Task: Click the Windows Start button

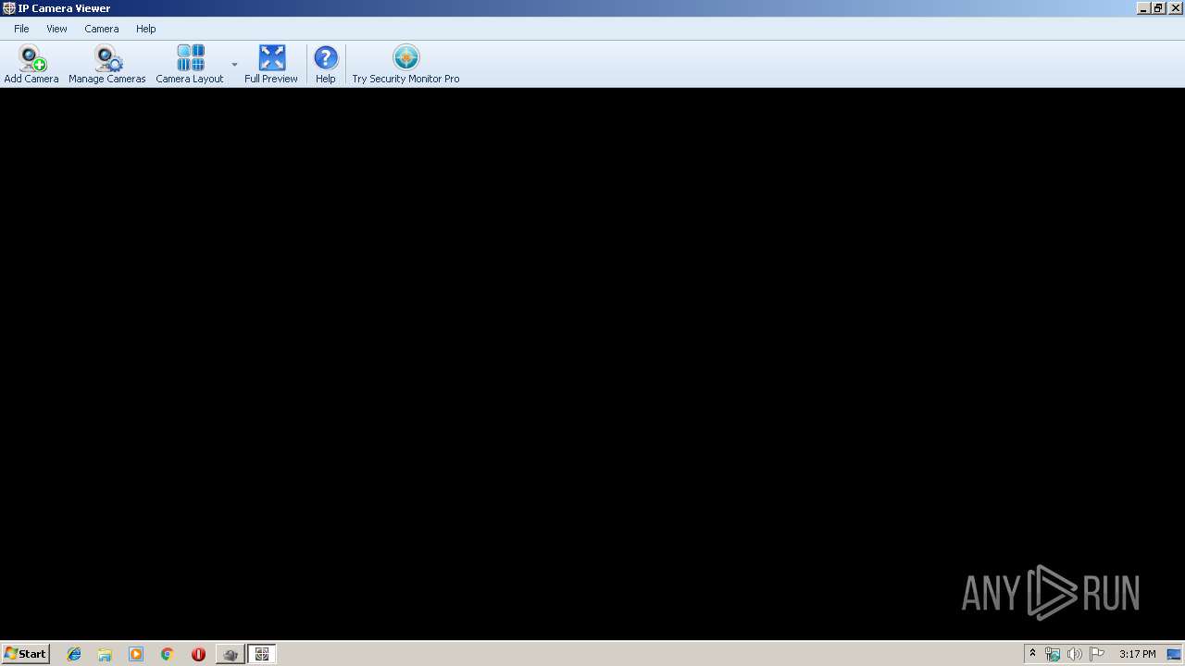Action: (25, 654)
